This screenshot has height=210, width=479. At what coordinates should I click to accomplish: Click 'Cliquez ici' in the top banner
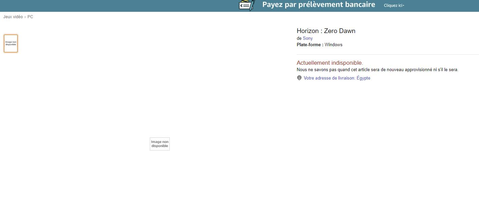point(393,5)
